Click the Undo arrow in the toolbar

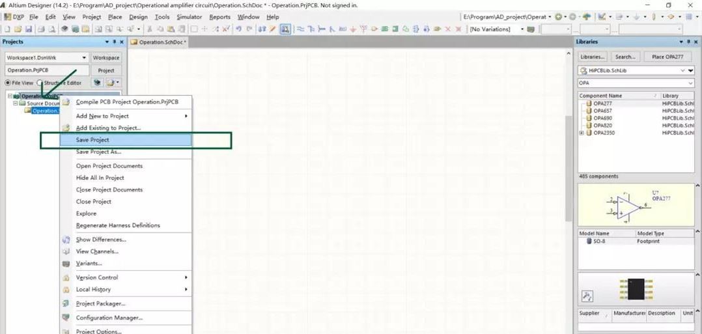(238, 29)
